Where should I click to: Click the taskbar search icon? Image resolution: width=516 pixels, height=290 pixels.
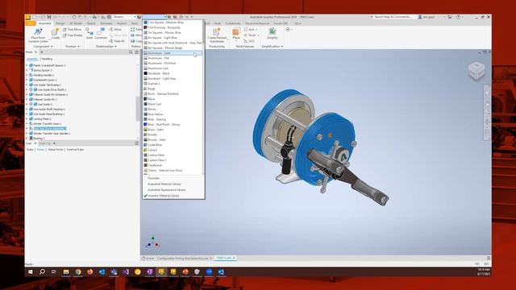coord(42,272)
